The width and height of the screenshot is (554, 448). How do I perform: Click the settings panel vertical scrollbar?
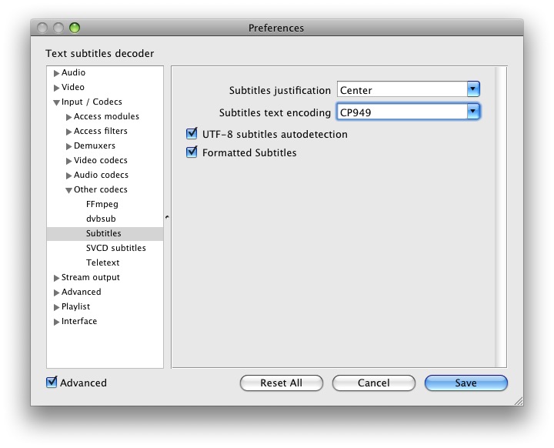coord(501,217)
